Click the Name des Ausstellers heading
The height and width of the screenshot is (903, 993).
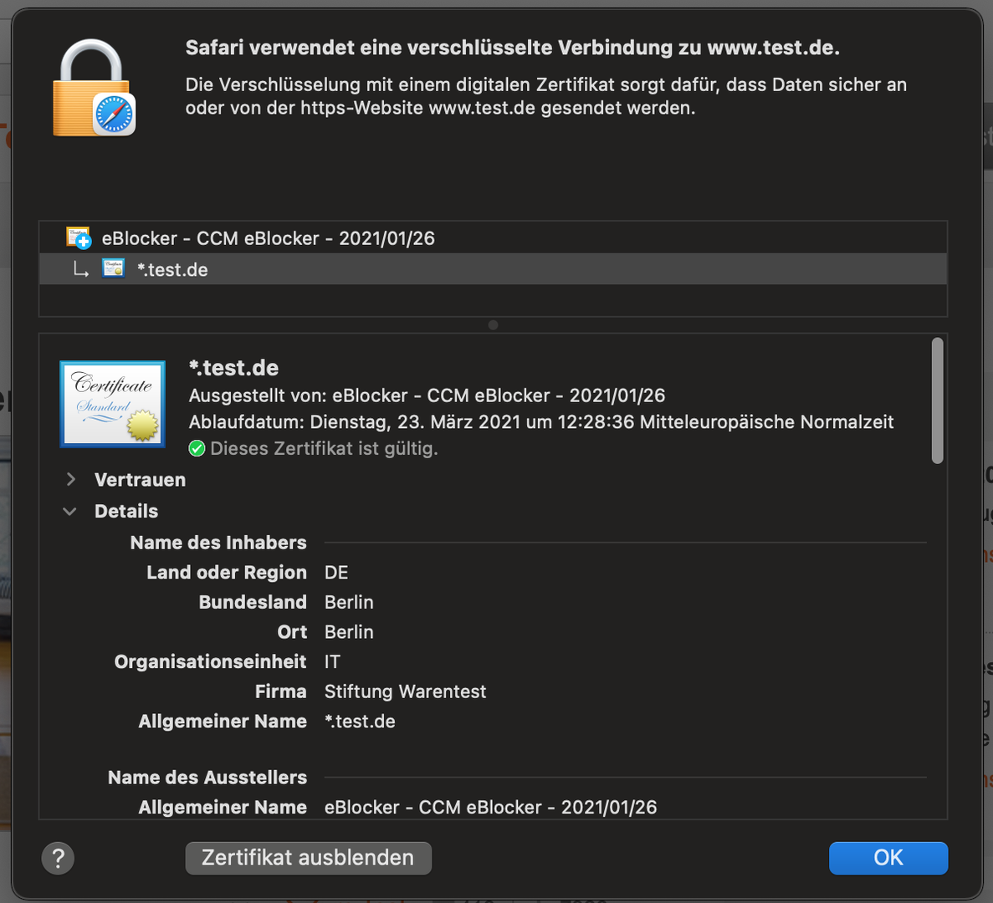tap(207, 778)
